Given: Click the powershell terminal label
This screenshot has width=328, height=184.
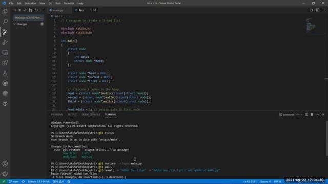Looking at the screenshot, I should coord(286,114).
